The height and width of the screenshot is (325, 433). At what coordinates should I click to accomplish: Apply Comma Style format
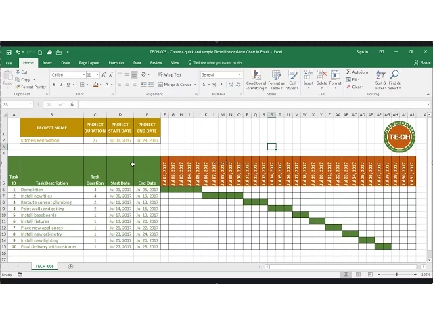pyautogui.click(x=221, y=85)
